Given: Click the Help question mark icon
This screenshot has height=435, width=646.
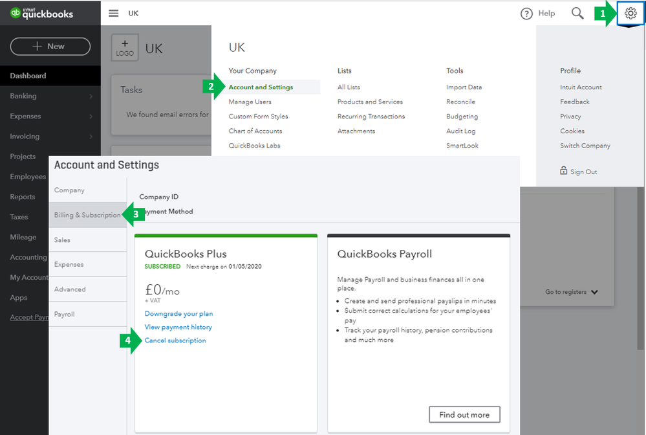Looking at the screenshot, I should coord(526,14).
